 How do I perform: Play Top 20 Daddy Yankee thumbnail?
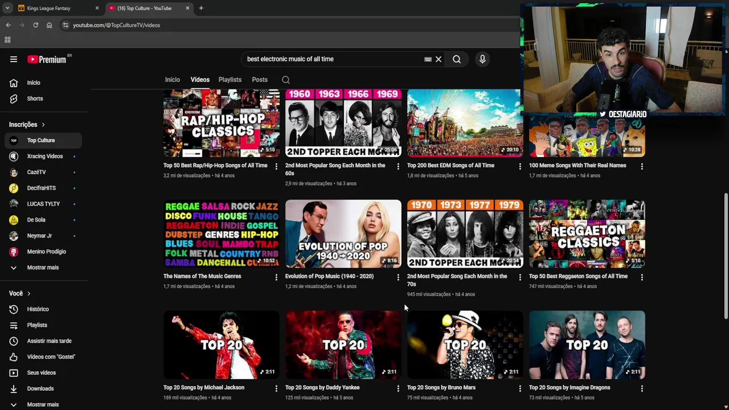343,345
